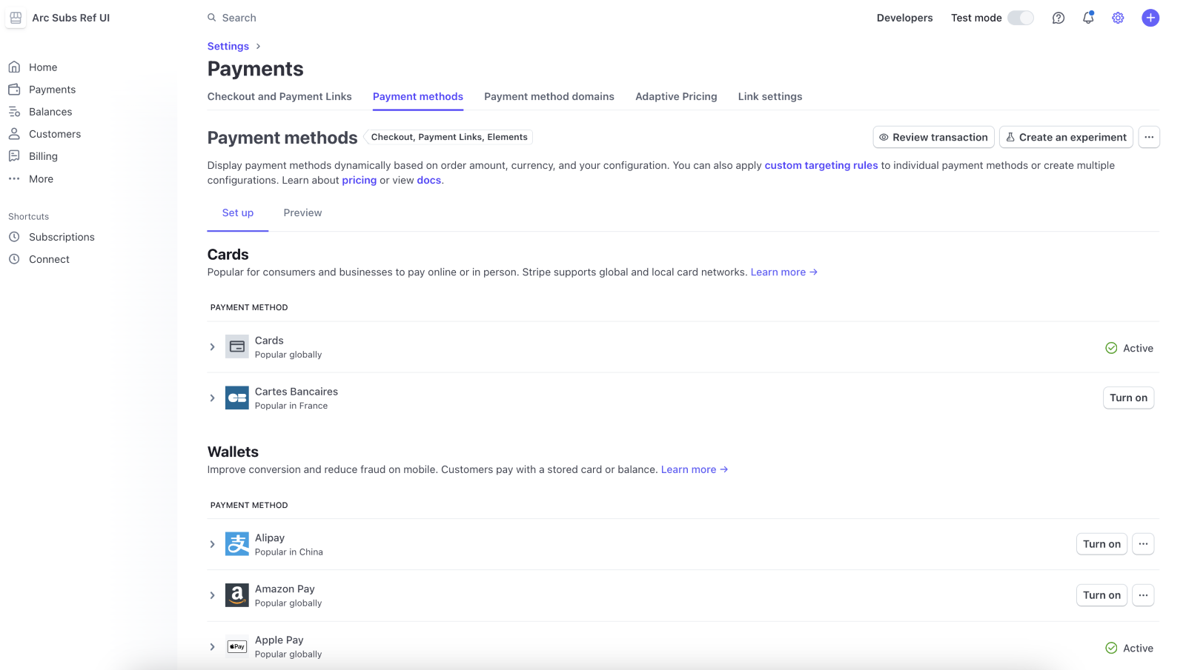The height and width of the screenshot is (670, 1186).
Task: Expand the Cards payment method row
Action: tap(212, 346)
